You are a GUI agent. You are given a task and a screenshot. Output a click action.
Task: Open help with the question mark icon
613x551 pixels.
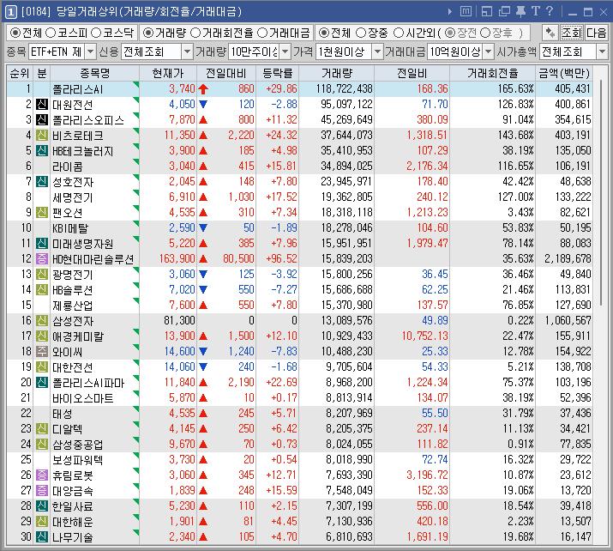pyautogui.click(x=550, y=11)
